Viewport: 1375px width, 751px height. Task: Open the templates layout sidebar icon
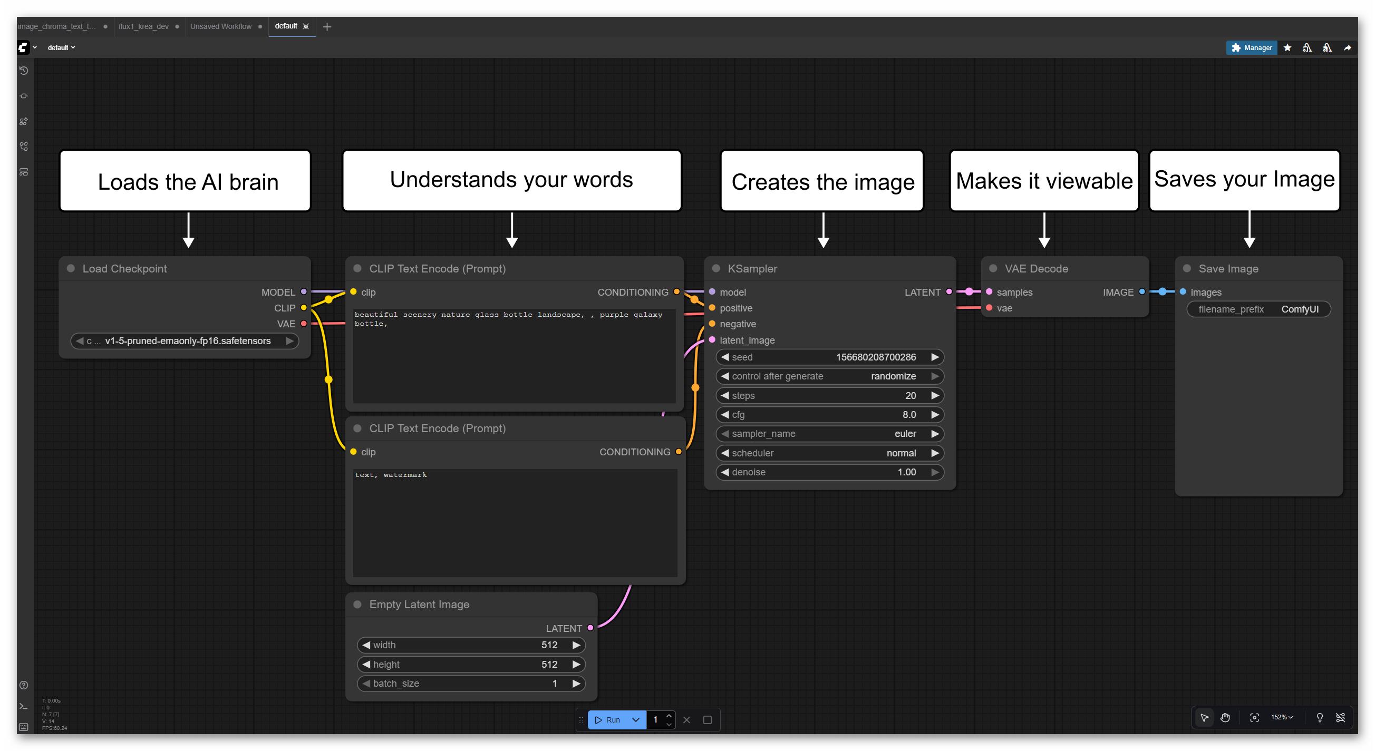(x=24, y=172)
